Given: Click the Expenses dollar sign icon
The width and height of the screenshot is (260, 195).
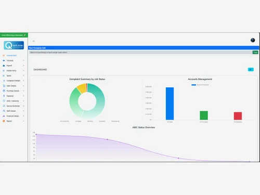Looking at the screenshot, I should click(4, 96).
